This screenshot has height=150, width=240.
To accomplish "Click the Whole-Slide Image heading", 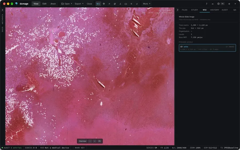I will pyautogui.click(x=186, y=17).
